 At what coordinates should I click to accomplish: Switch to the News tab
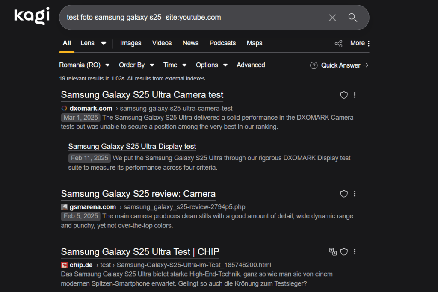tap(190, 43)
